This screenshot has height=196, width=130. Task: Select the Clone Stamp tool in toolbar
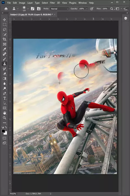[x=5, y=64]
